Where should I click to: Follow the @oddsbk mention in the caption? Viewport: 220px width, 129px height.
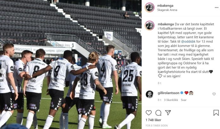pyautogui.click(x=188, y=41)
